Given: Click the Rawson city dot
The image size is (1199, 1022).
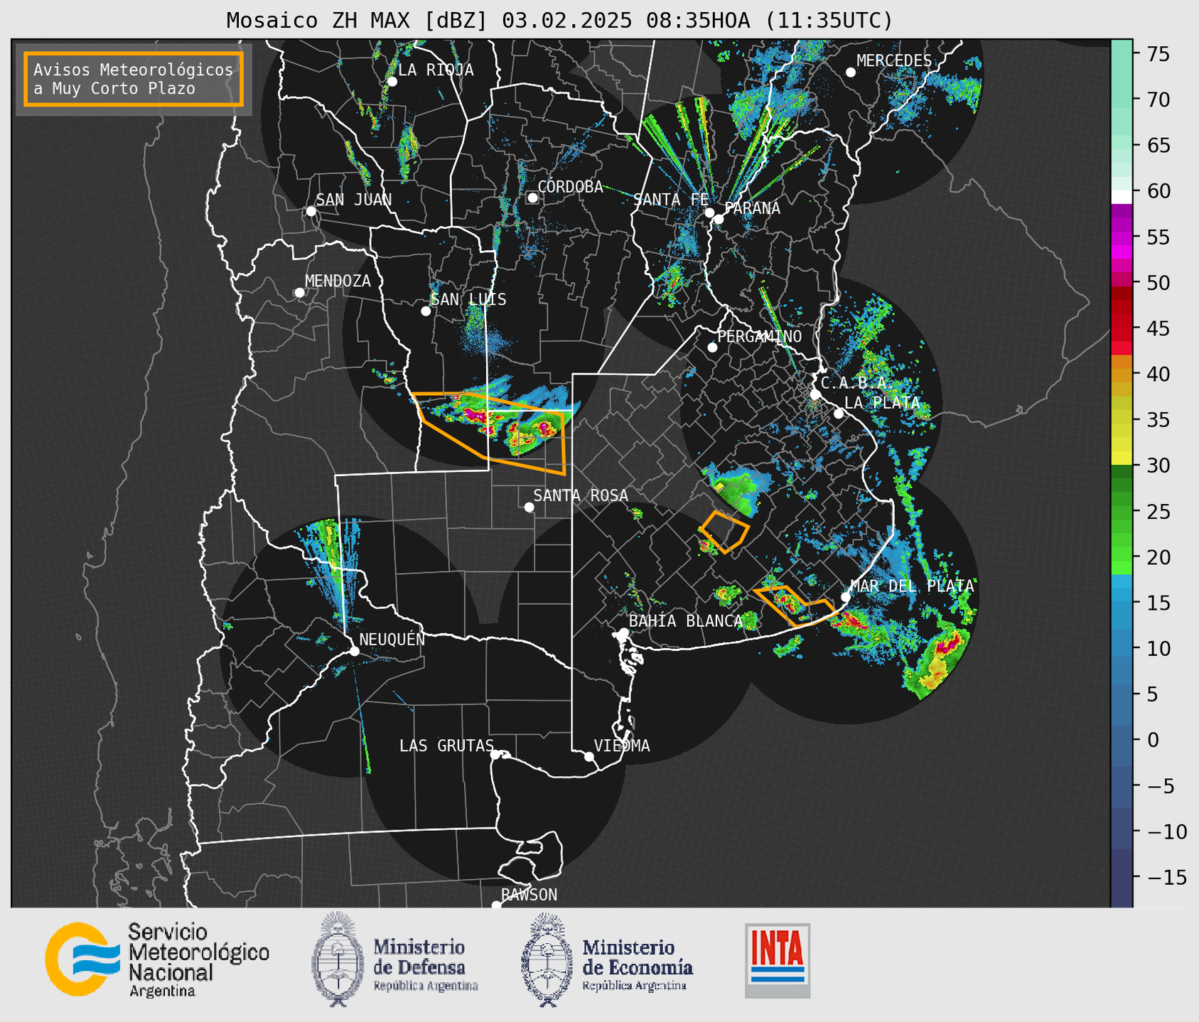Looking at the screenshot, I should (496, 905).
